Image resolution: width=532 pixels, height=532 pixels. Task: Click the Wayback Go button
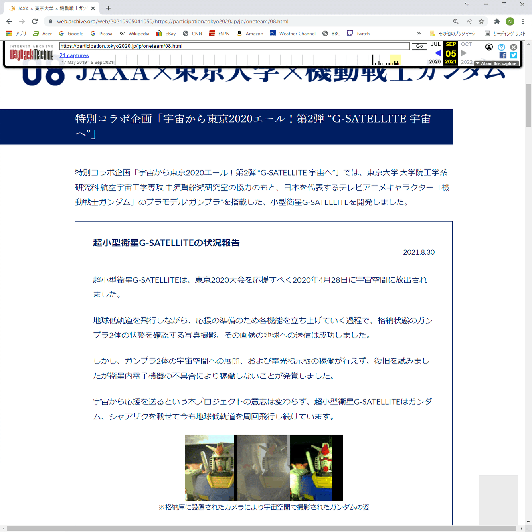(419, 46)
